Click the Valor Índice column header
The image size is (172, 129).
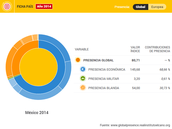(x=135, y=49)
